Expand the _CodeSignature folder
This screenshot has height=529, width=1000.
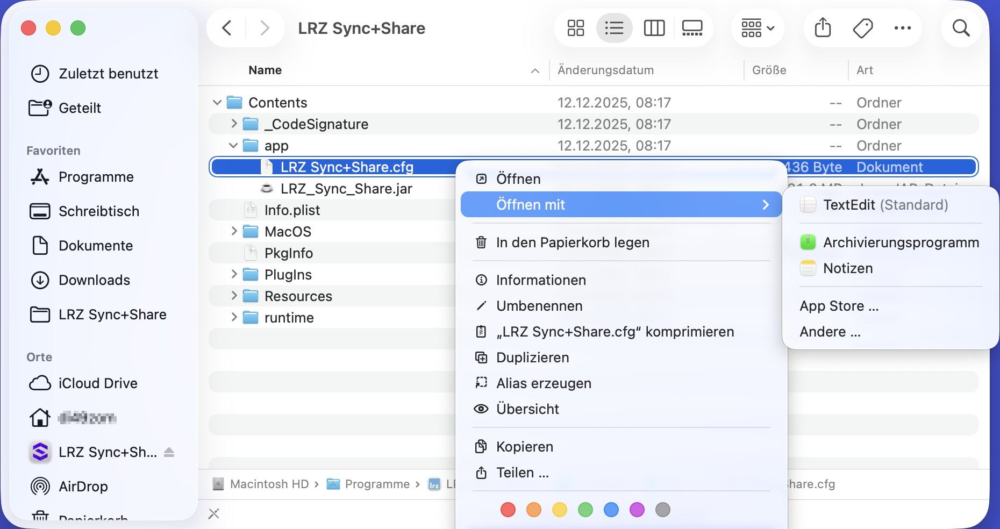233,124
